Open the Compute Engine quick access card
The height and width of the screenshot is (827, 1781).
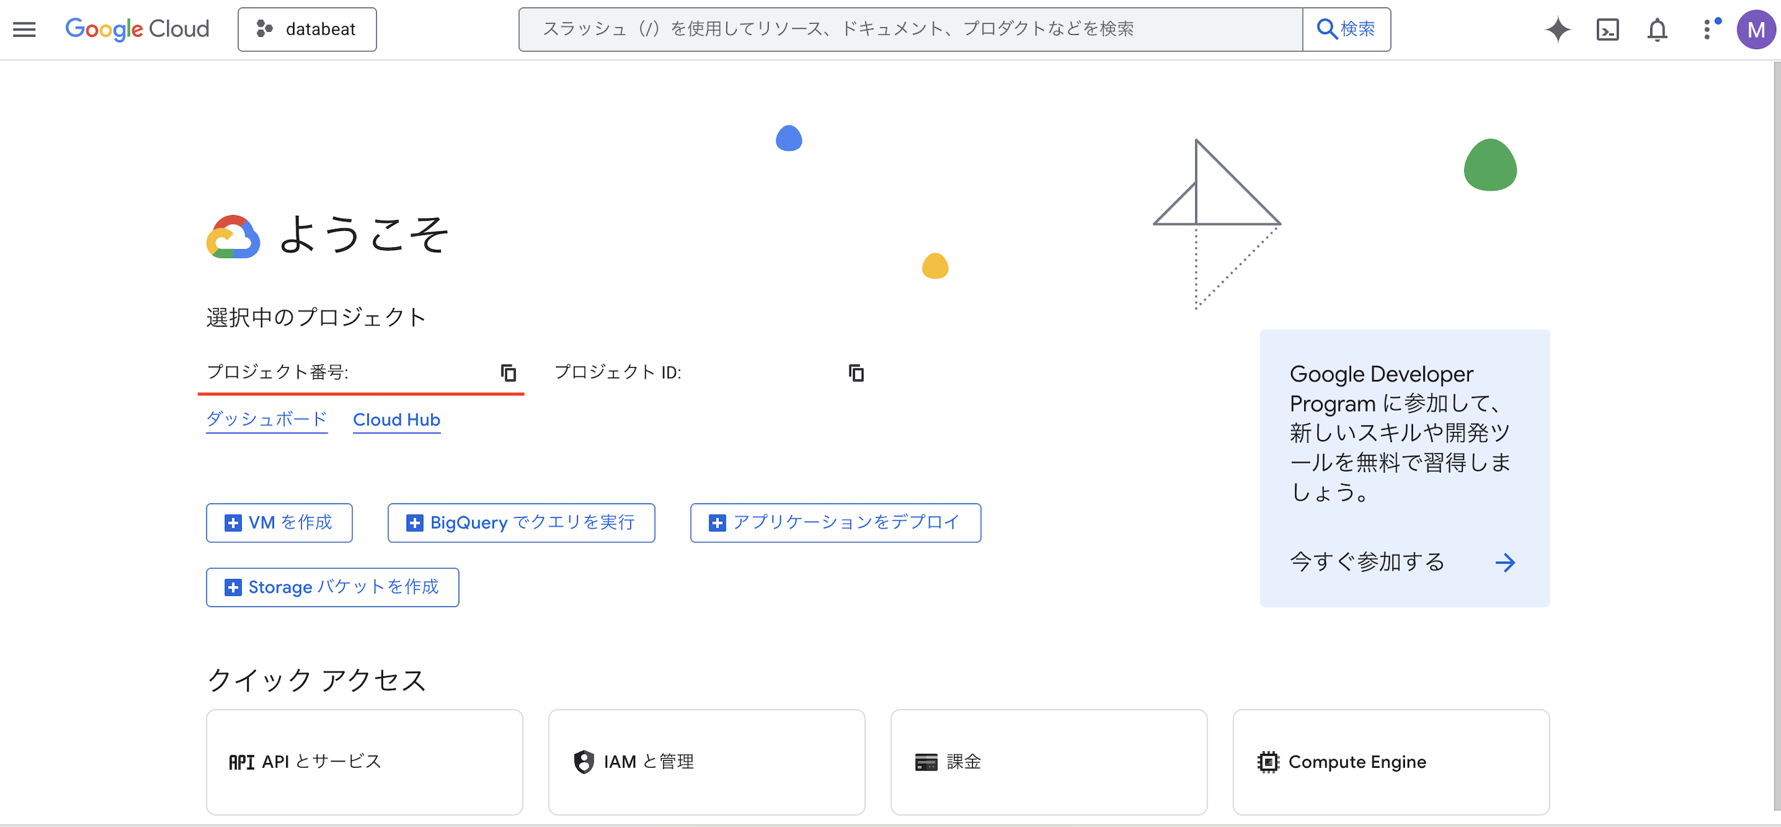[x=1391, y=762]
